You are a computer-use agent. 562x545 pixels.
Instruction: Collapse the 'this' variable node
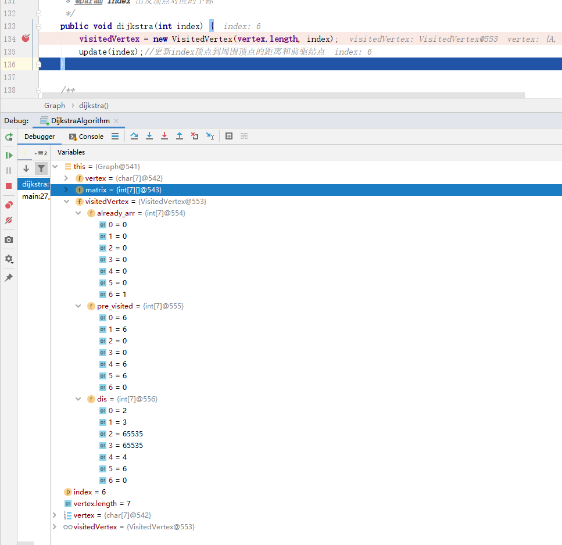pos(55,167)
